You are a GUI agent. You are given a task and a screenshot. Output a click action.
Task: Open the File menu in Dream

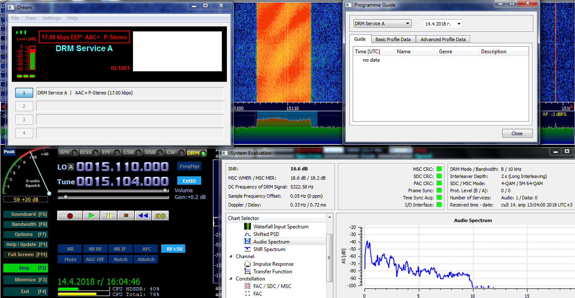point(15,18)
